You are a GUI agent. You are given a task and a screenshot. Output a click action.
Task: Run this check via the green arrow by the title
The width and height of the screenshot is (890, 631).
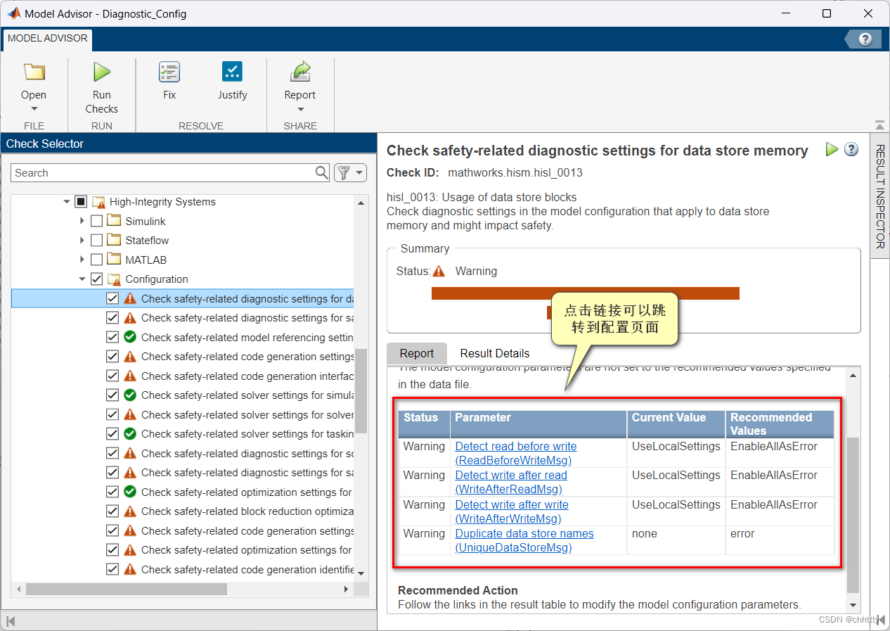pyautogui.click(x=832, y=149)
